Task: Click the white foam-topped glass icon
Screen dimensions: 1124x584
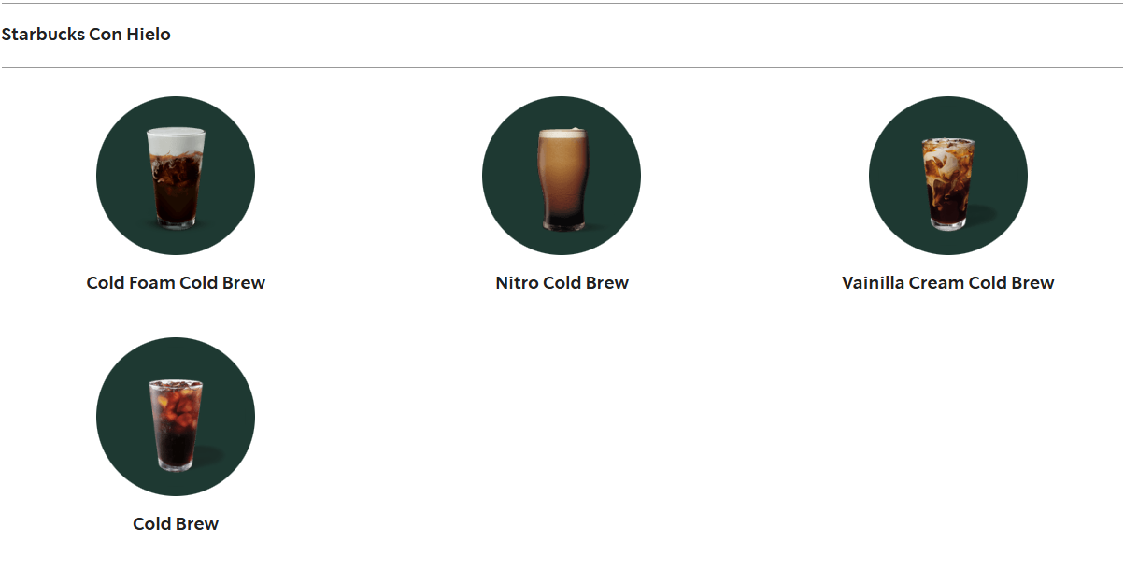Action: point(176,178)
